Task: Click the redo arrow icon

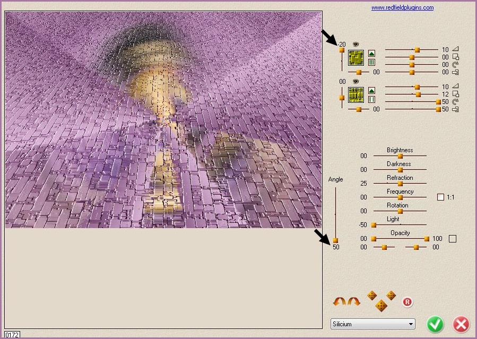Action: (354, 302)
